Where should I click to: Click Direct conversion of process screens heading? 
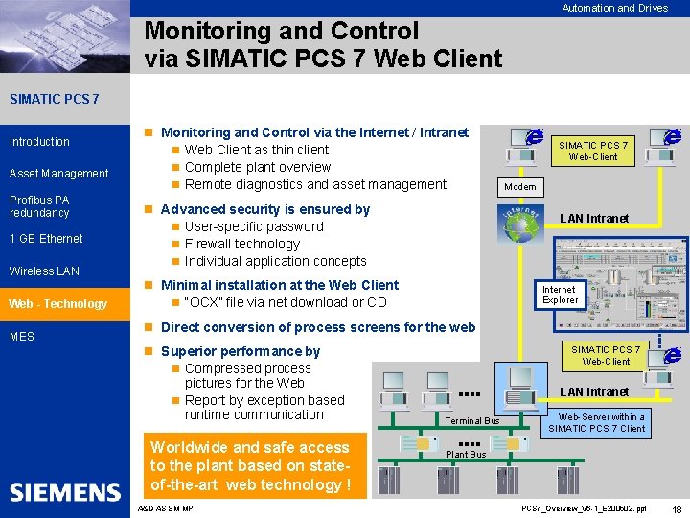pos(318,327)
